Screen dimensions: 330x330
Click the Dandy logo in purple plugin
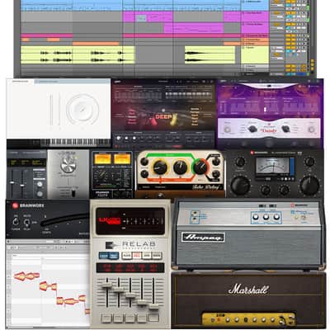268,130
